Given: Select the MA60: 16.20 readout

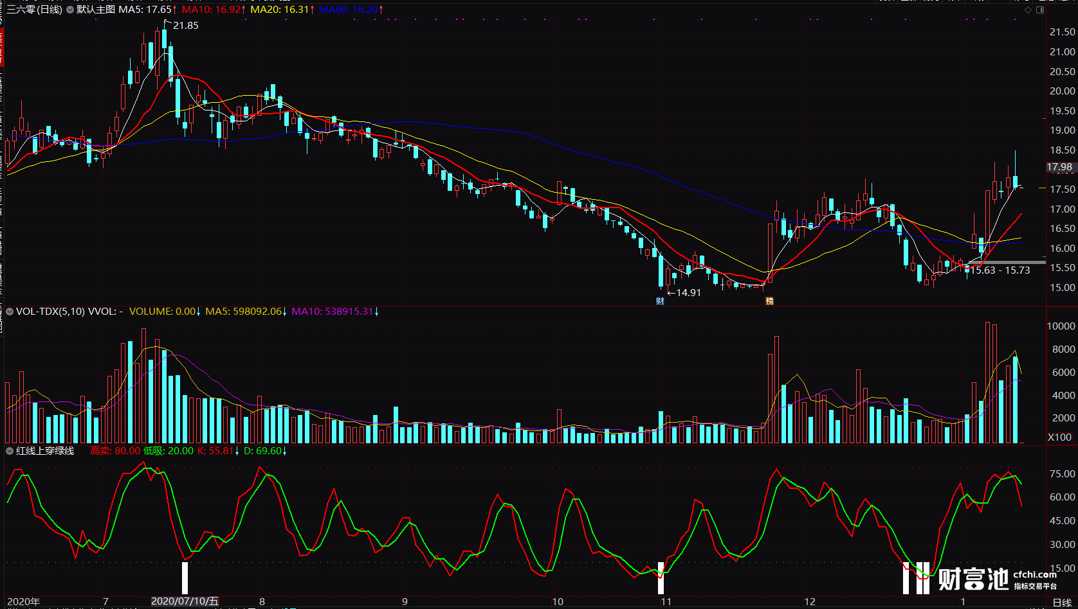Looking at the screenshot, I should (351, 10).
